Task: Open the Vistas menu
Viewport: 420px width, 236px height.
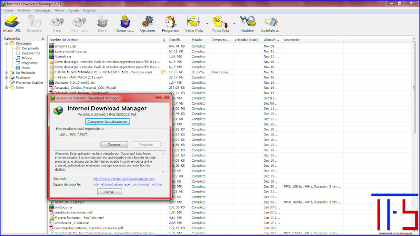Action: [59, 10]
